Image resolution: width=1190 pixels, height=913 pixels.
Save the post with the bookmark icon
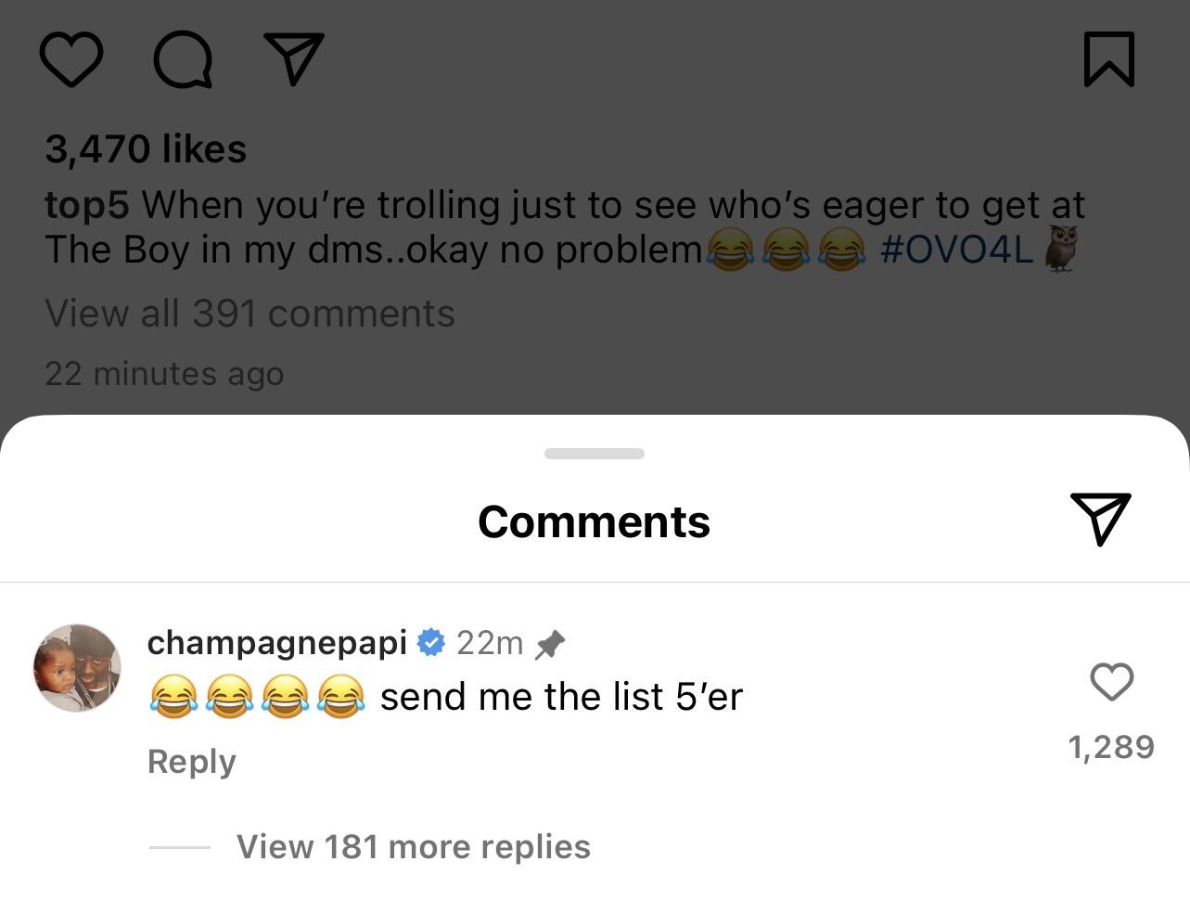coord(1108,59)
